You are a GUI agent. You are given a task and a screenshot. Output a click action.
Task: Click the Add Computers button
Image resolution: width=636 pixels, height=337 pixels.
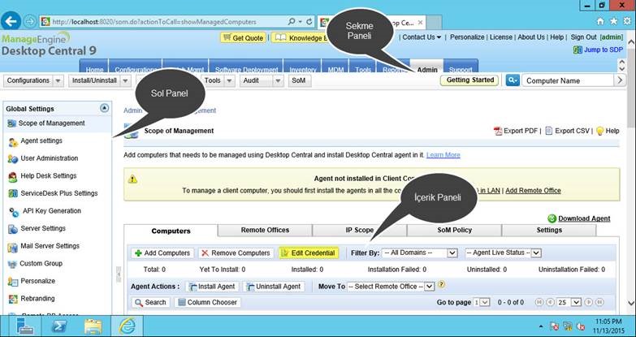[162, 253]
